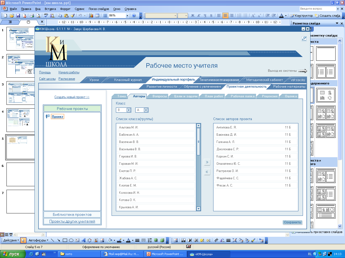
Task: Select the Цели и задачи tab
Action: tap(186, 96)
